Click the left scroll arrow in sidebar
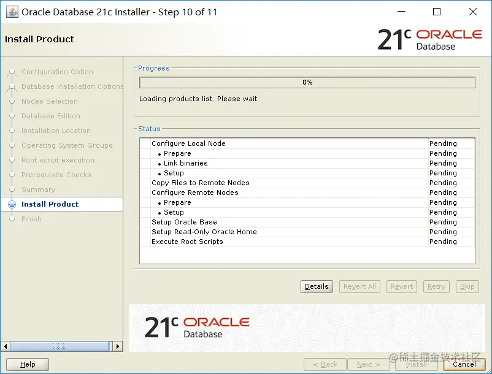This screenshot has height=374, width=492. coord(5,346)
